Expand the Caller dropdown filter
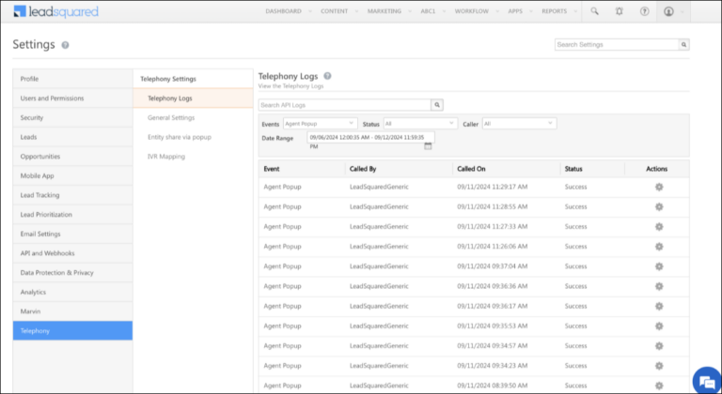 coord(520,123)
